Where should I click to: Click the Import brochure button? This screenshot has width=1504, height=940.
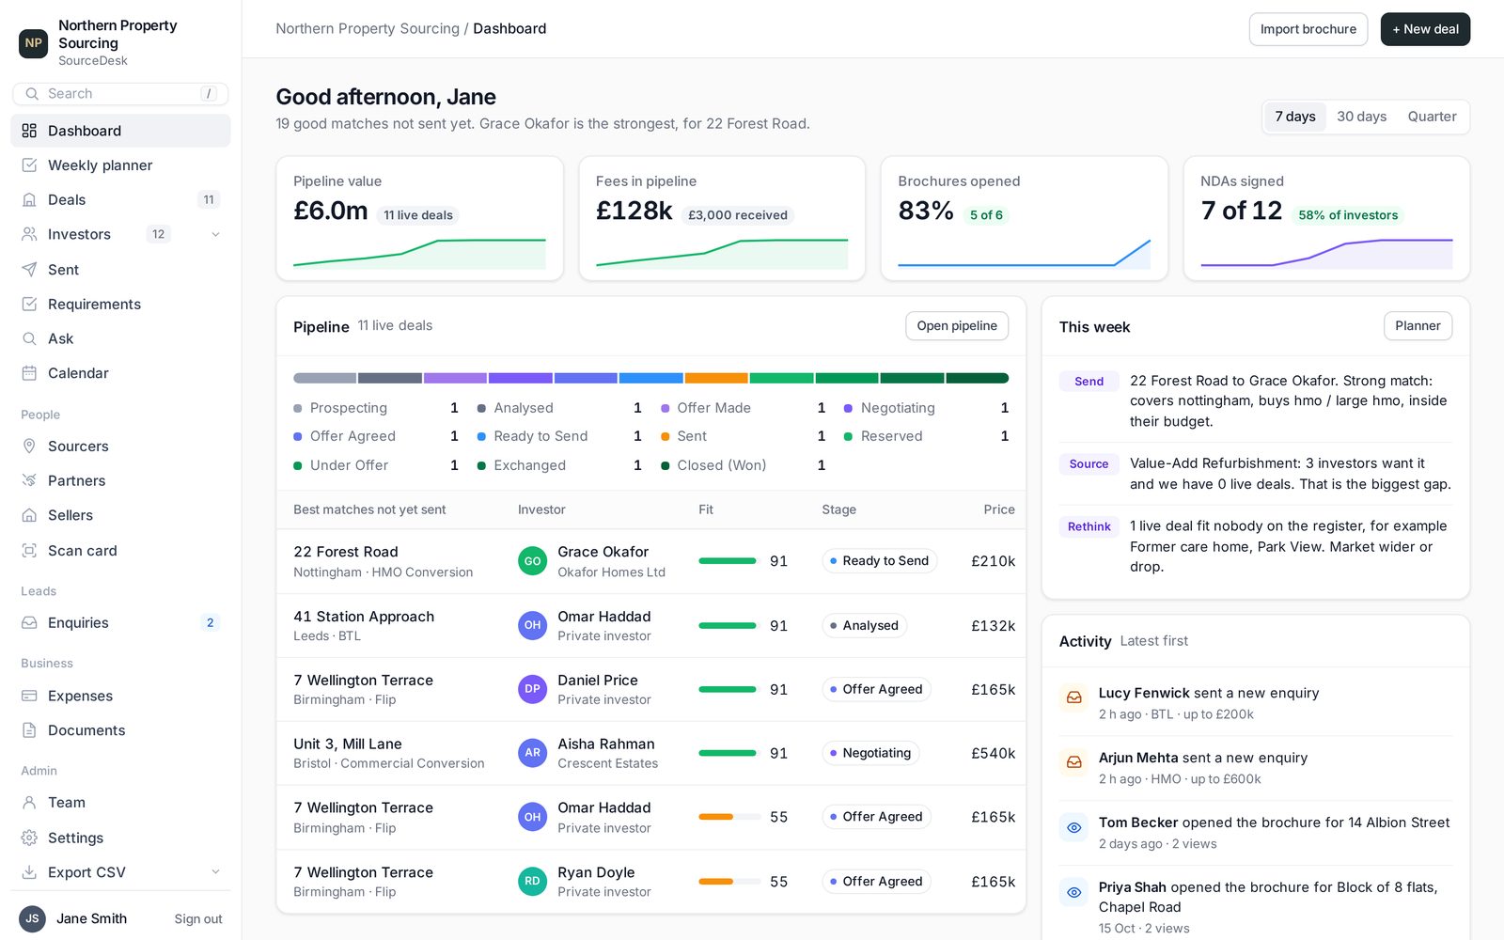pyautogui.click(x=1308, y=29)
